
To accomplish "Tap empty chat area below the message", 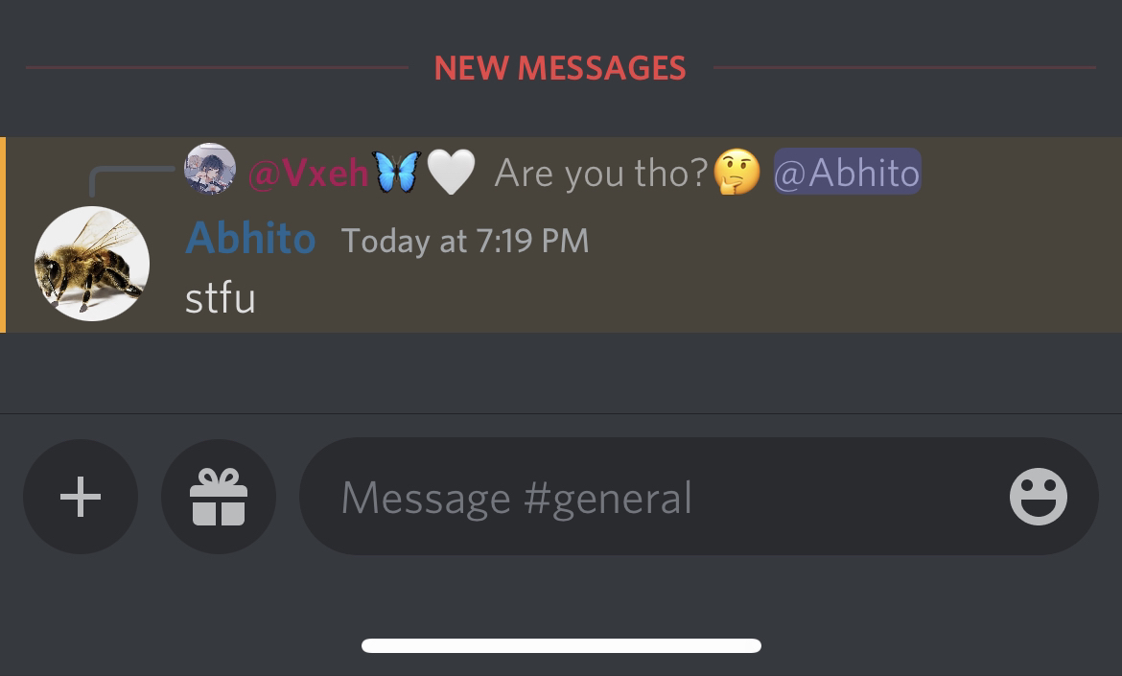I will pyautogui.click(x=561, y=372).
